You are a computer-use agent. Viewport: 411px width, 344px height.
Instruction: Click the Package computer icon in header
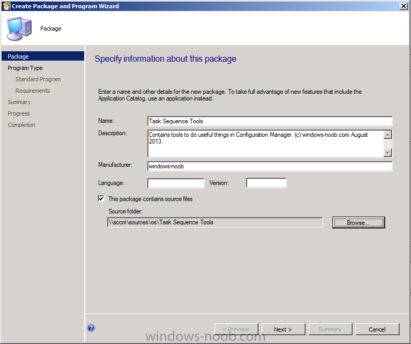coord(19,28)
